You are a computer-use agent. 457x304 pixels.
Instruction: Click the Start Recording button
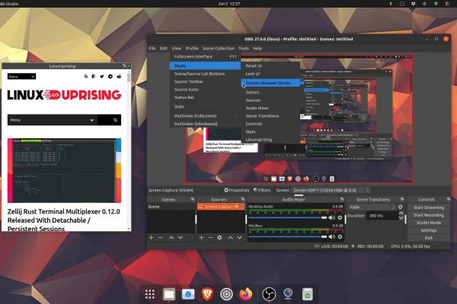point(428,215)
